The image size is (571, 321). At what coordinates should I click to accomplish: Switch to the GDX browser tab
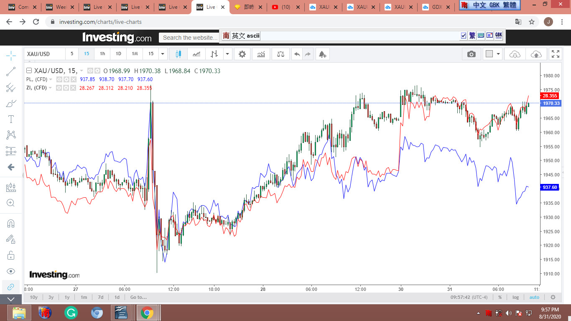pos(437,7)
